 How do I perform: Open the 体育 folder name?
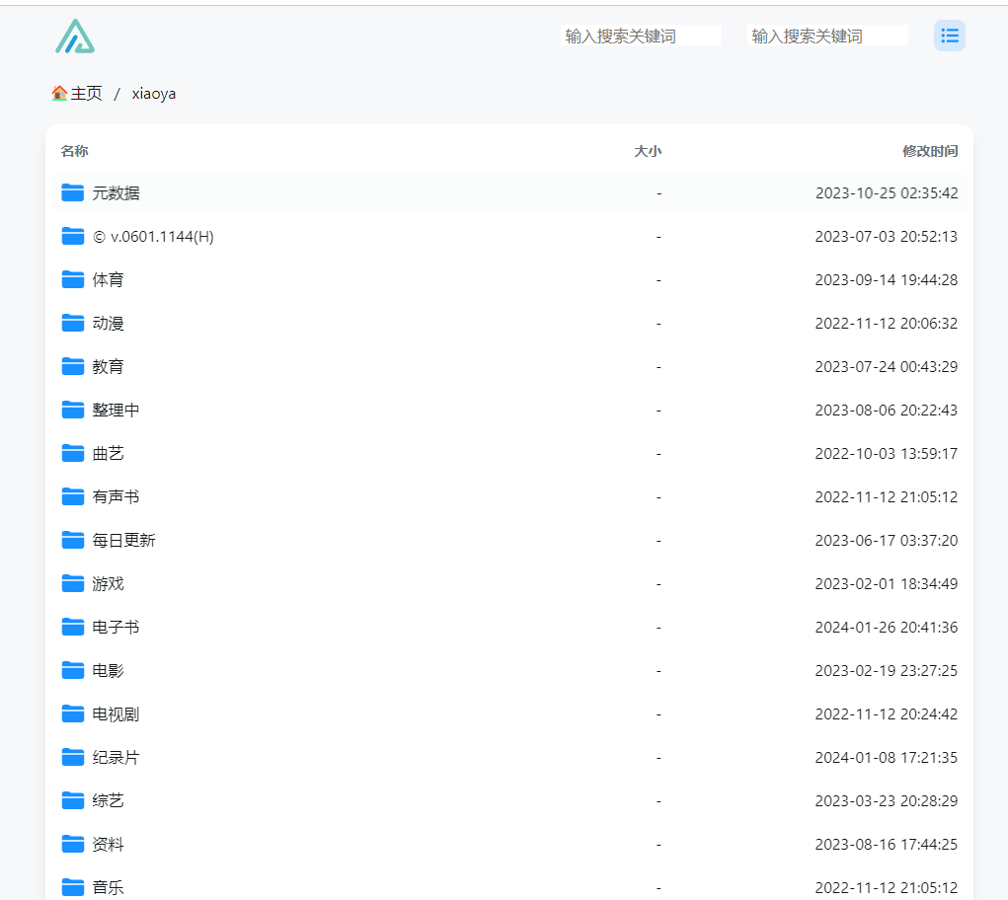(108, 279)
